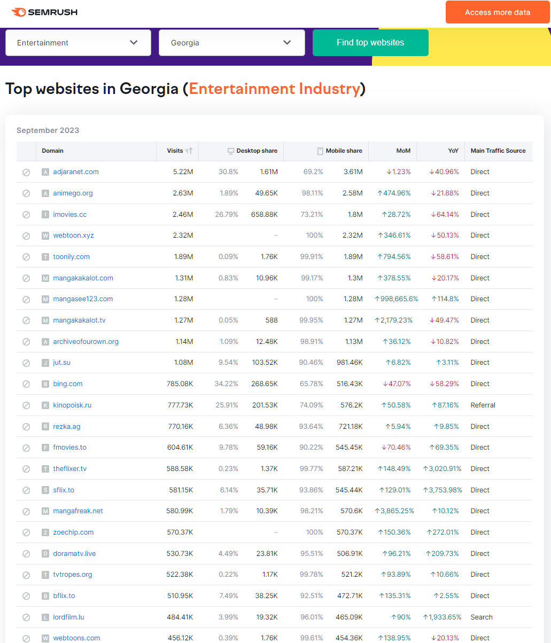Open the mangasee123.com domain link
The image size is (551, 643).
pyautogui.click(x=83, y=299)
